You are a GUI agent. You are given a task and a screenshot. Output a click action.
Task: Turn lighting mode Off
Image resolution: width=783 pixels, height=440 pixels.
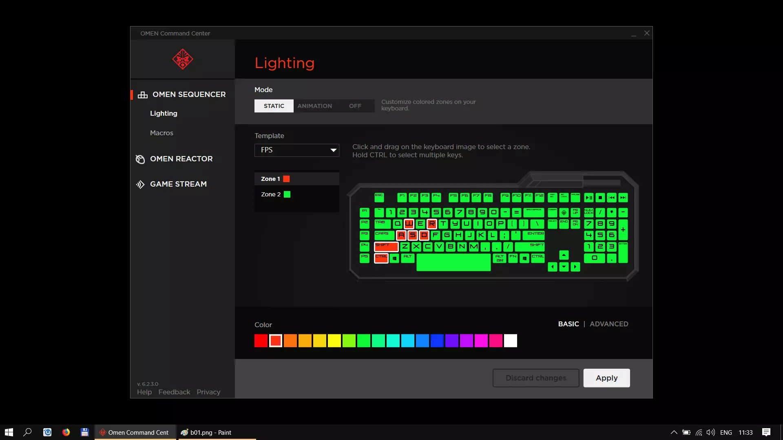pyautogui.click(x=355, y=106)
